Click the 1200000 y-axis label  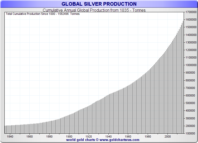point(191,50)
